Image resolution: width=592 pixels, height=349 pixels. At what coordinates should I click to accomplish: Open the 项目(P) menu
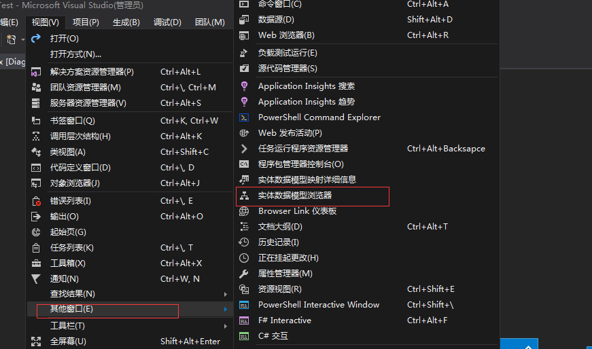click(86, 22)
